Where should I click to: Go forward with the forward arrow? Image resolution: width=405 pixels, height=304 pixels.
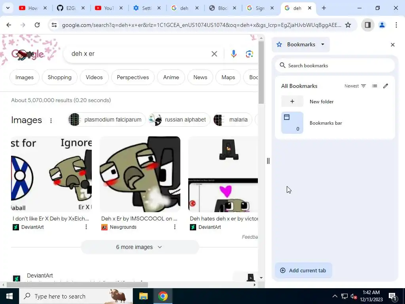[23, 25]
